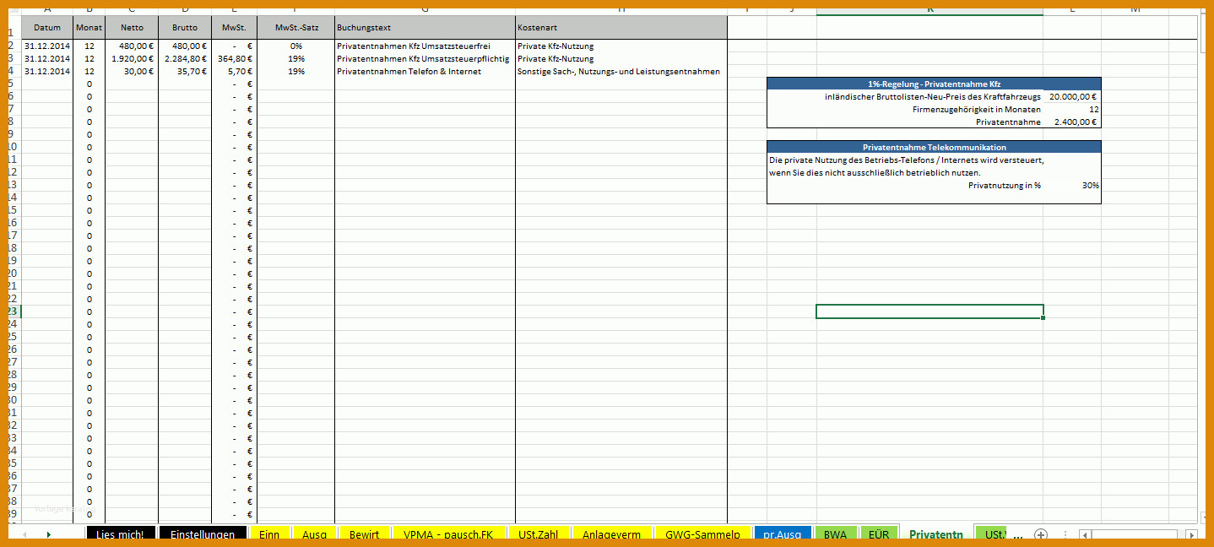Go to the Ausg sheet tab
The image size is (1214, 547).
(x=314, y=534)
